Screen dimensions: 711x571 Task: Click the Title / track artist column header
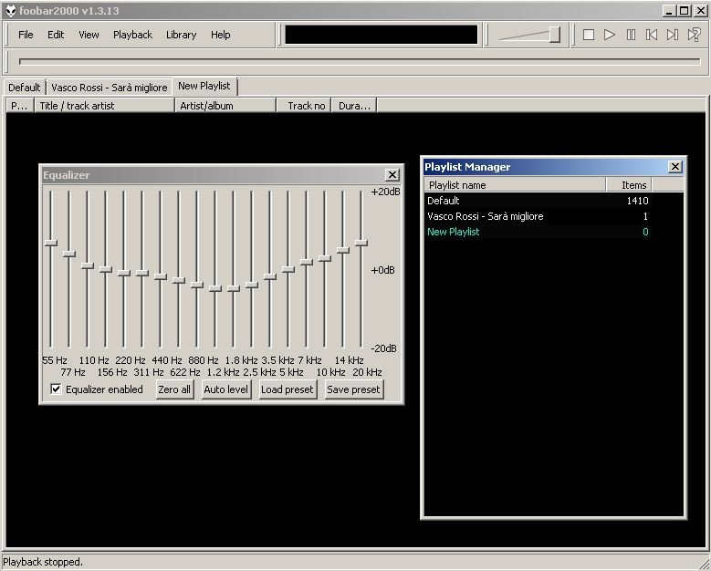tap(104, 106)
